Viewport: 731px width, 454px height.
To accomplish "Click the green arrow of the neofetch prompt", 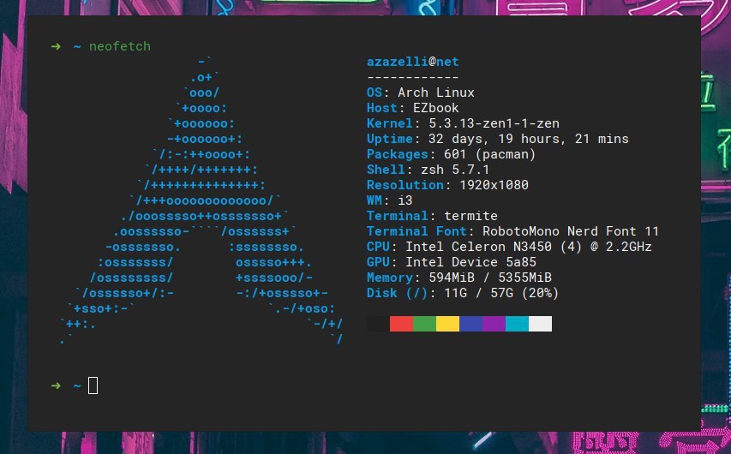I will tap(56, 46).
